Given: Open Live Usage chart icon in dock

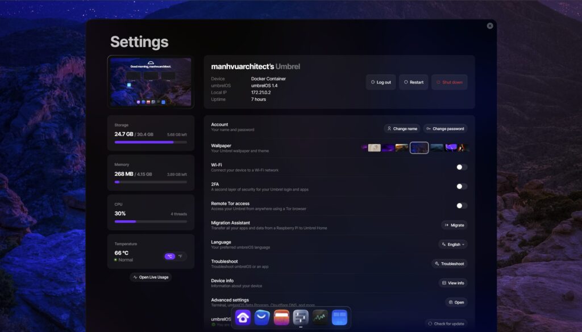Looking at the screenshot, I should click(320, 317).
